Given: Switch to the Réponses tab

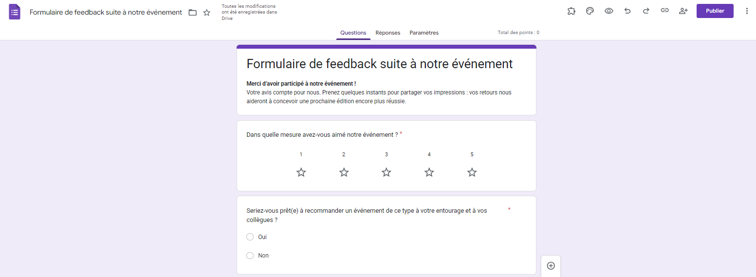Looking at the screenshot, I should (x=388, y=33).
